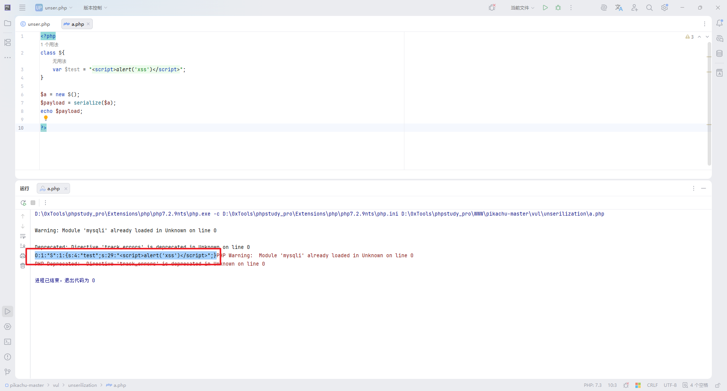The width and height of the screenshot is (727, 391).
Task: Close the a.php editor tab
Action: point(88,24)
